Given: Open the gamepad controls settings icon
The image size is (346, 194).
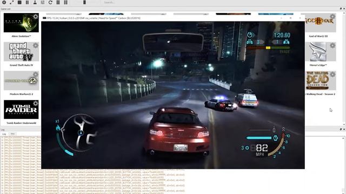Looking at the screenshot, I should tap(35, 2).
